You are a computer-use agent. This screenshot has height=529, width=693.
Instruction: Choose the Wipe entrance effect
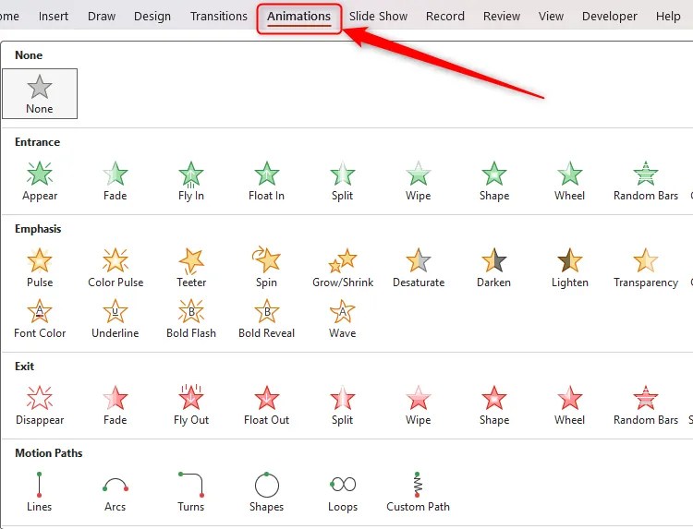pyautogui.click(x=418, y=182)
